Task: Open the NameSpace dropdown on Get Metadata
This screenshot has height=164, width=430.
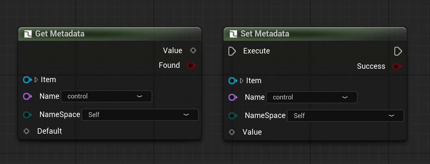Action: coord(140,115)
